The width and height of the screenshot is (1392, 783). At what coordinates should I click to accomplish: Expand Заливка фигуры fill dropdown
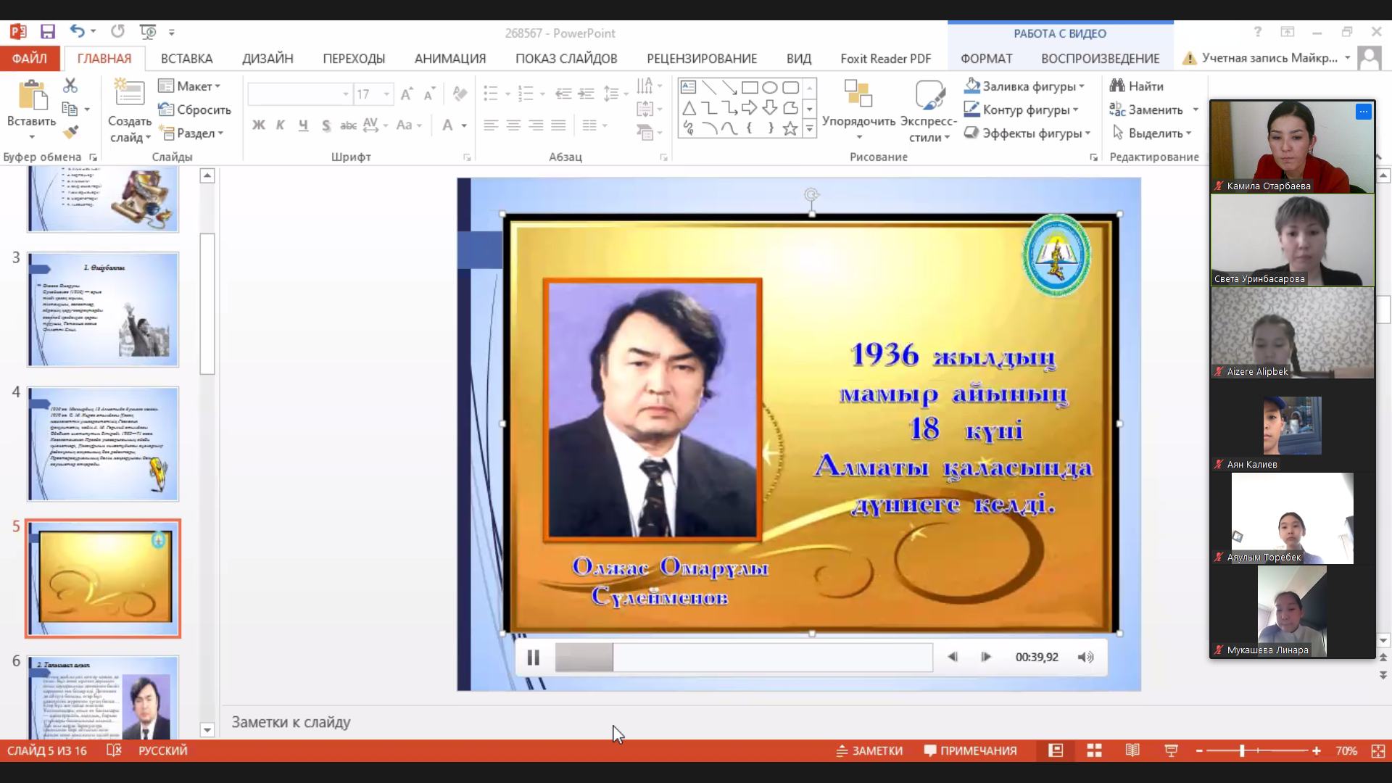click(1082, 86)
